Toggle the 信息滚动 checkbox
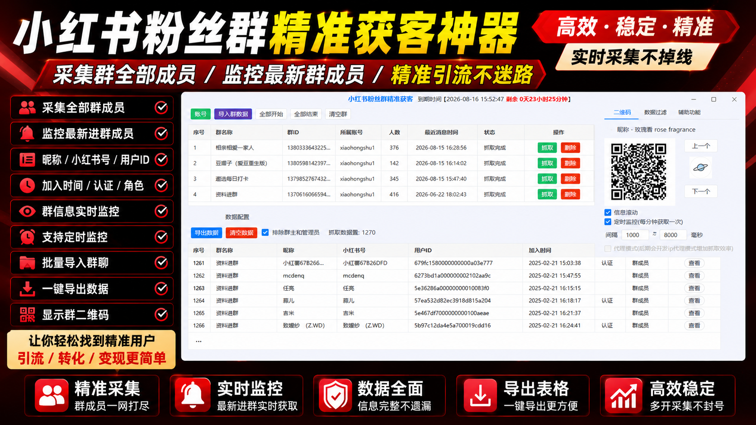This screenshot has height=425, width=756. click(608, 212)
